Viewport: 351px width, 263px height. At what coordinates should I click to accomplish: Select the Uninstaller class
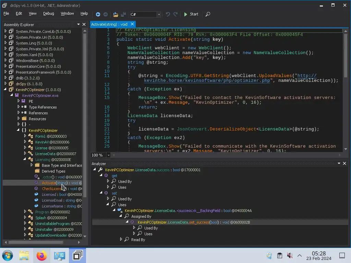tap(54, 229)
